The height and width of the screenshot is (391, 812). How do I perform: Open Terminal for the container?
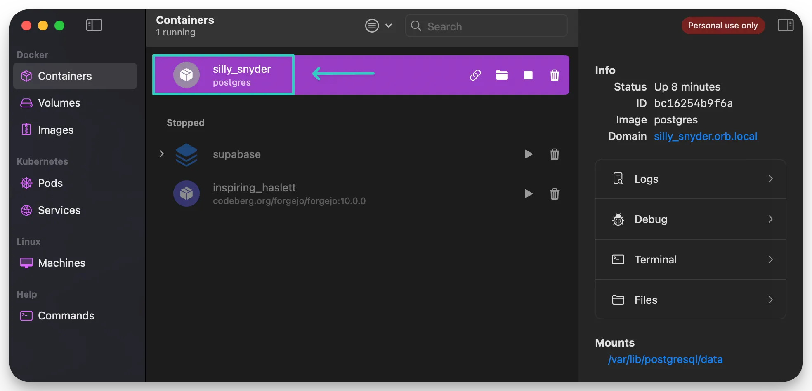[691, 260]
